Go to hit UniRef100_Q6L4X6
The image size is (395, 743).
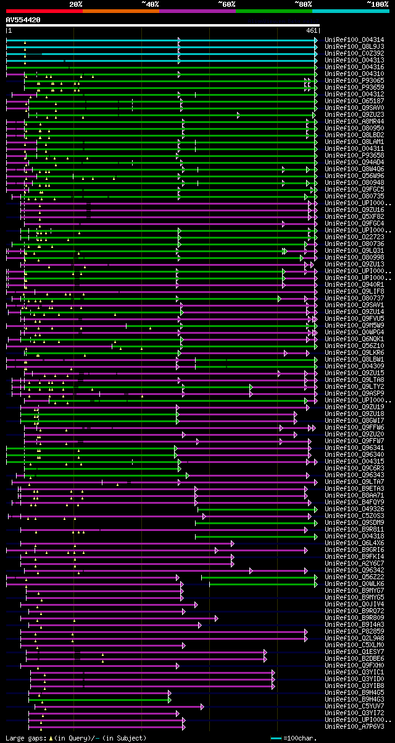(x=354, y=543)
